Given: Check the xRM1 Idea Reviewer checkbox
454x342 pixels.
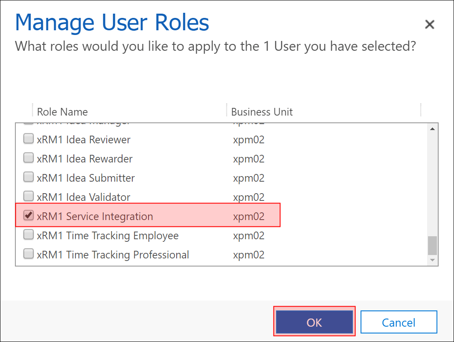Looking at the screenshot, I should point(29,139).
